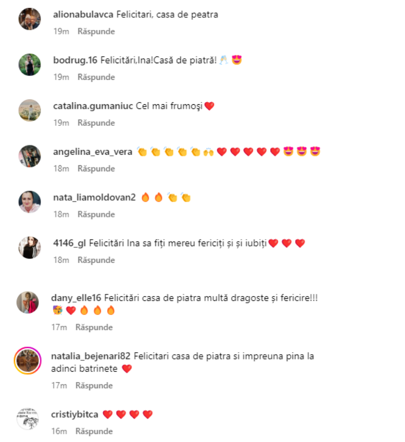This screenshot has width=405, height=442.
Task: Open angelina_eva_vera's profile picture
Action: tap(29, 156)
